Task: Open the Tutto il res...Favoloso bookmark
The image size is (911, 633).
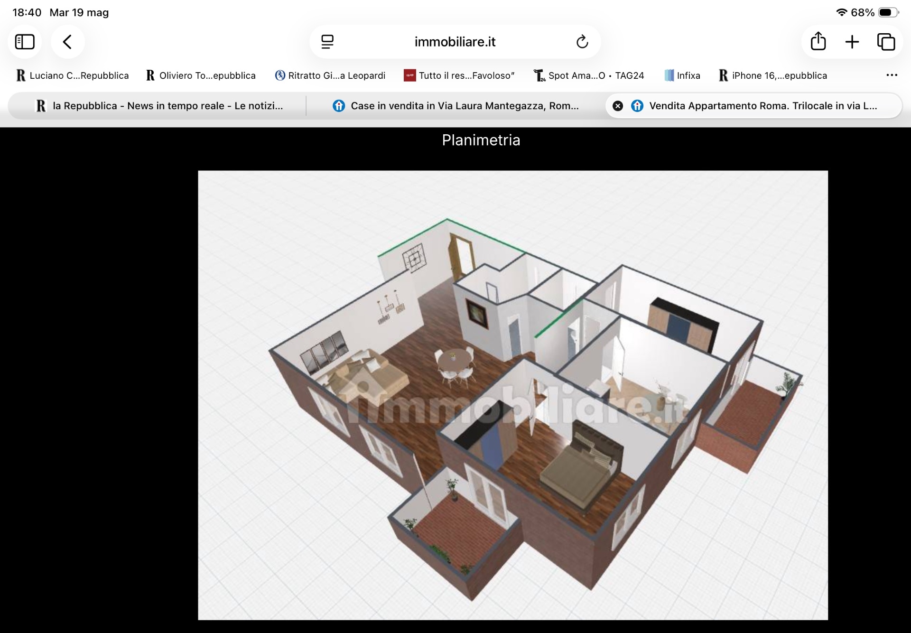Action: click(459, 75)
